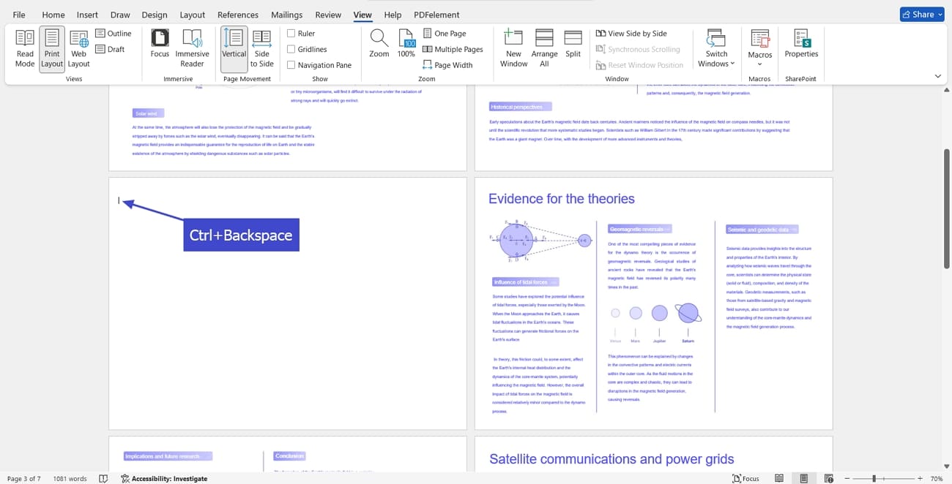
Task: Select Multiple Pages zoom option
Action: coord(453,49)
